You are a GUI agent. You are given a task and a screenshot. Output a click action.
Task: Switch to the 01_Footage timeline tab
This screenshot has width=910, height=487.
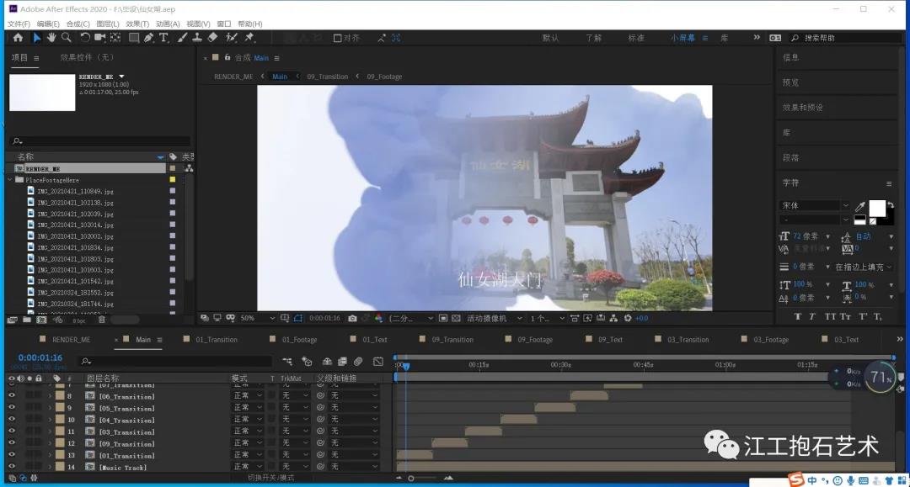[299, 340]
